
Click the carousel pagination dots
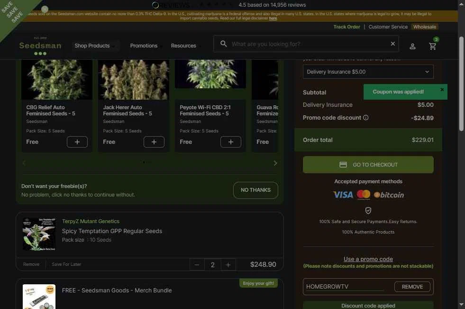(x=147, y=162)
